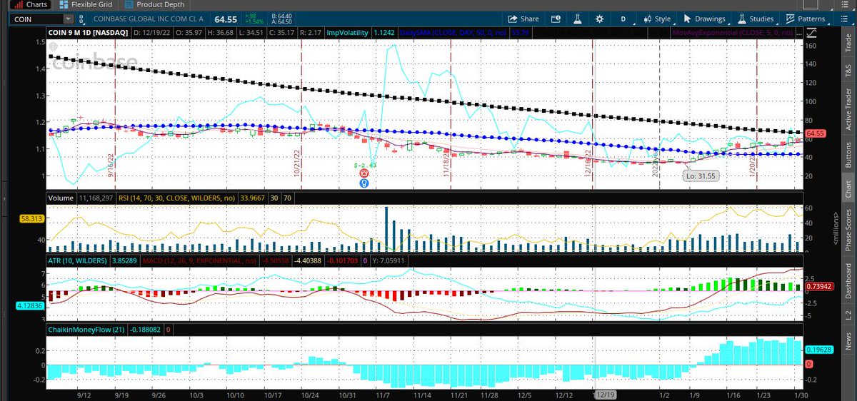
Task: Open the Share chart menu
Action: pos(523,19)
